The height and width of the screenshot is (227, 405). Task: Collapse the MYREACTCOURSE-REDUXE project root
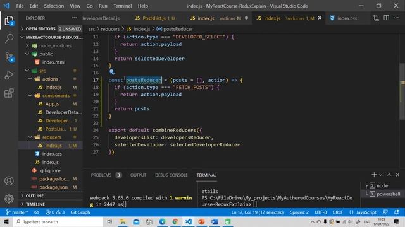pyautogui.click(x=51, y=37)
